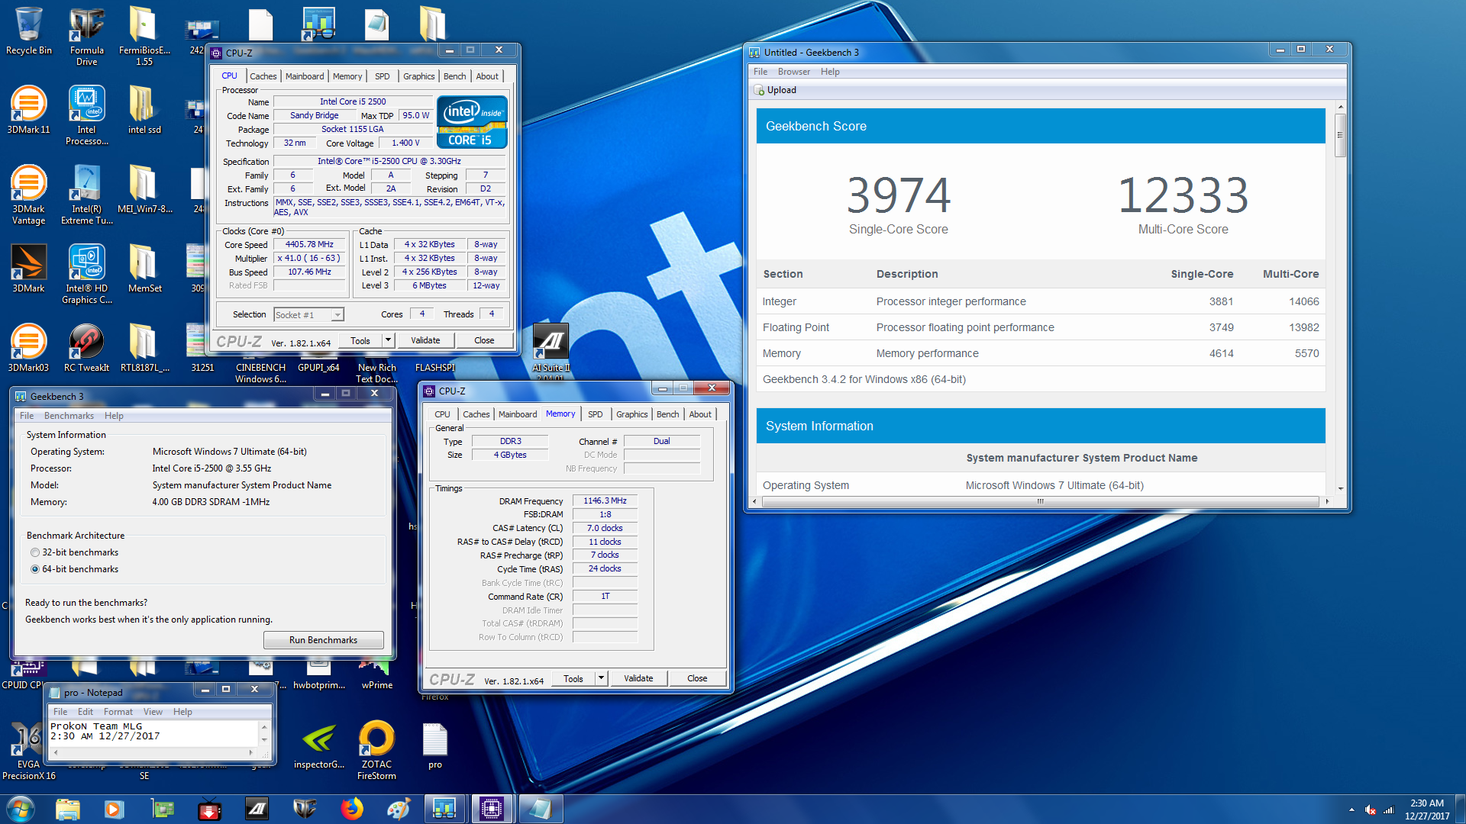Expand Tools dropdown arrow in top CPU-Z
This screenshot has height=824, width=1466.
[x=388, y=340]
